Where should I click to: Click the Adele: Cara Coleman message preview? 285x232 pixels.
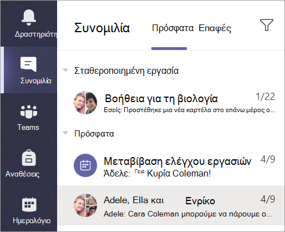(x=188, y=214)
